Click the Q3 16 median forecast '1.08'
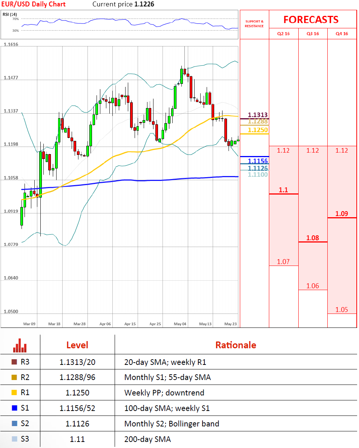Screen dimensions: 359x448 pos(313,238)
